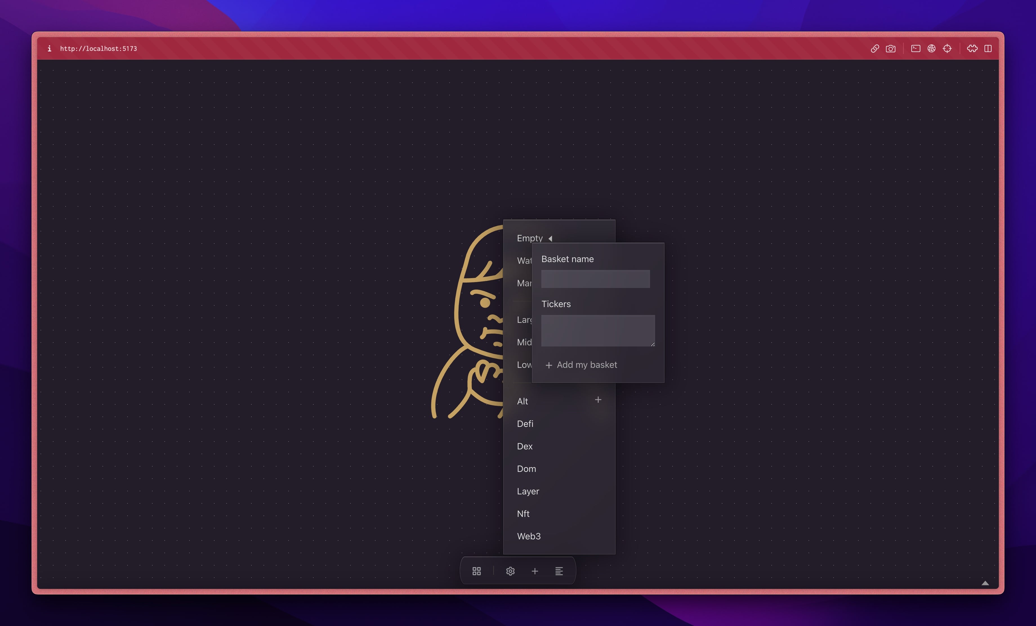
Task: Open the terminal console icon
Action: 915,48
